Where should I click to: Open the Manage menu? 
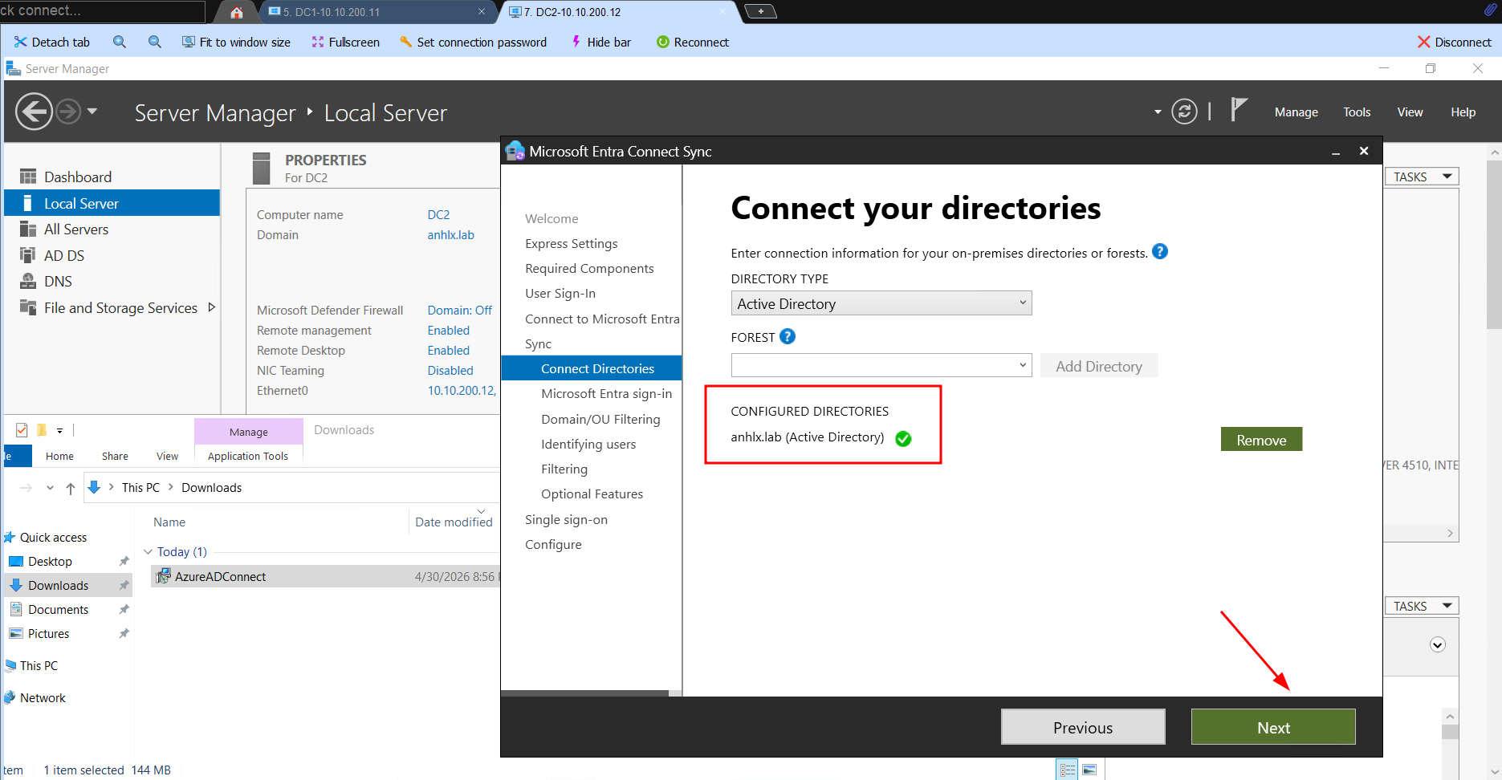pos(1296,112)
